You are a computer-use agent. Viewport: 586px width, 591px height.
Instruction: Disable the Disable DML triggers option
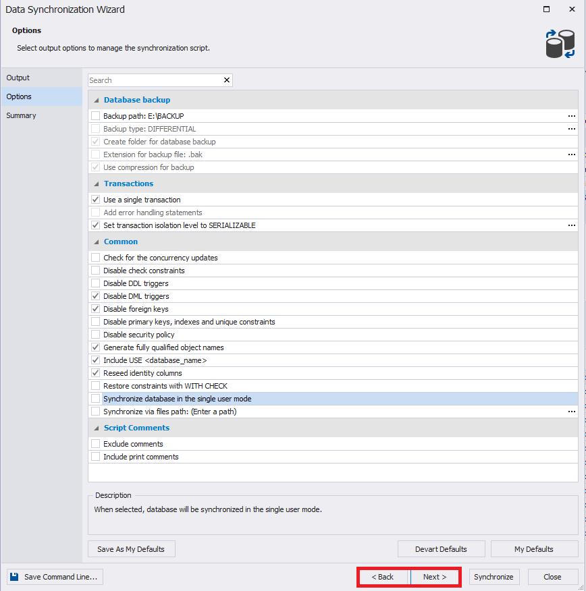[x=95, y=295]
